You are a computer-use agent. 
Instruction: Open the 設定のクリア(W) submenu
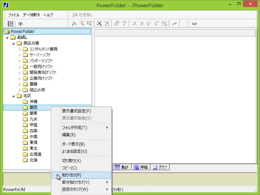(x=81, y=189)
